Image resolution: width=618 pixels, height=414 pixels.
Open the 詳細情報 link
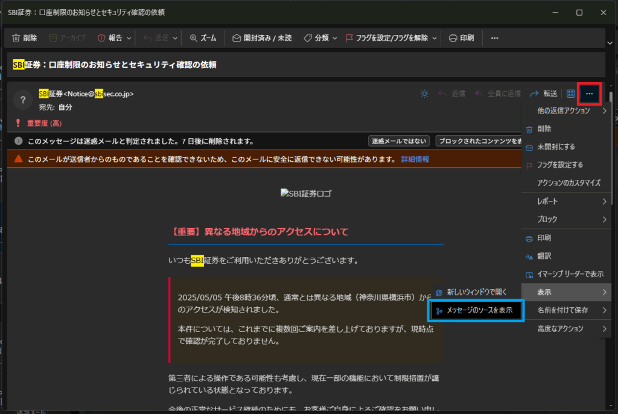(x=415, y=159)
